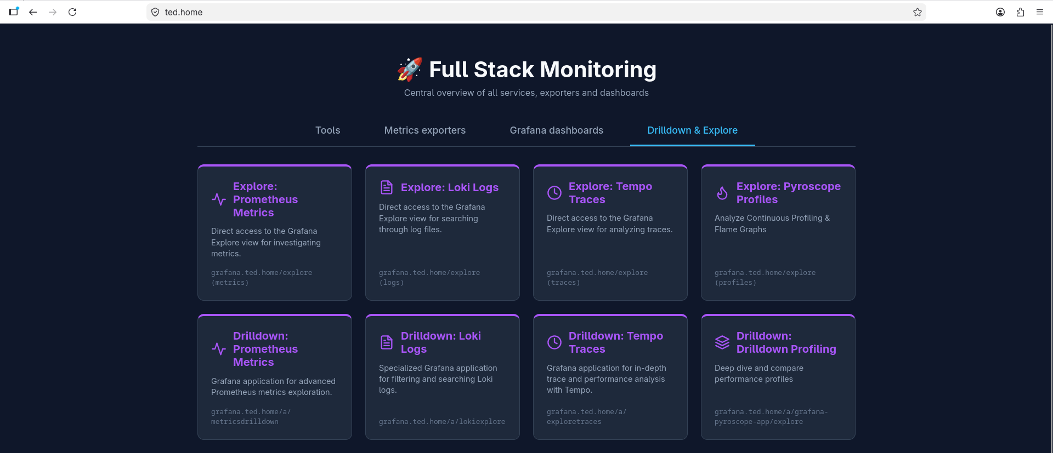Click the rocket emoji in the page header
The height and width of the screenshot is (453, 1053).
410,70
